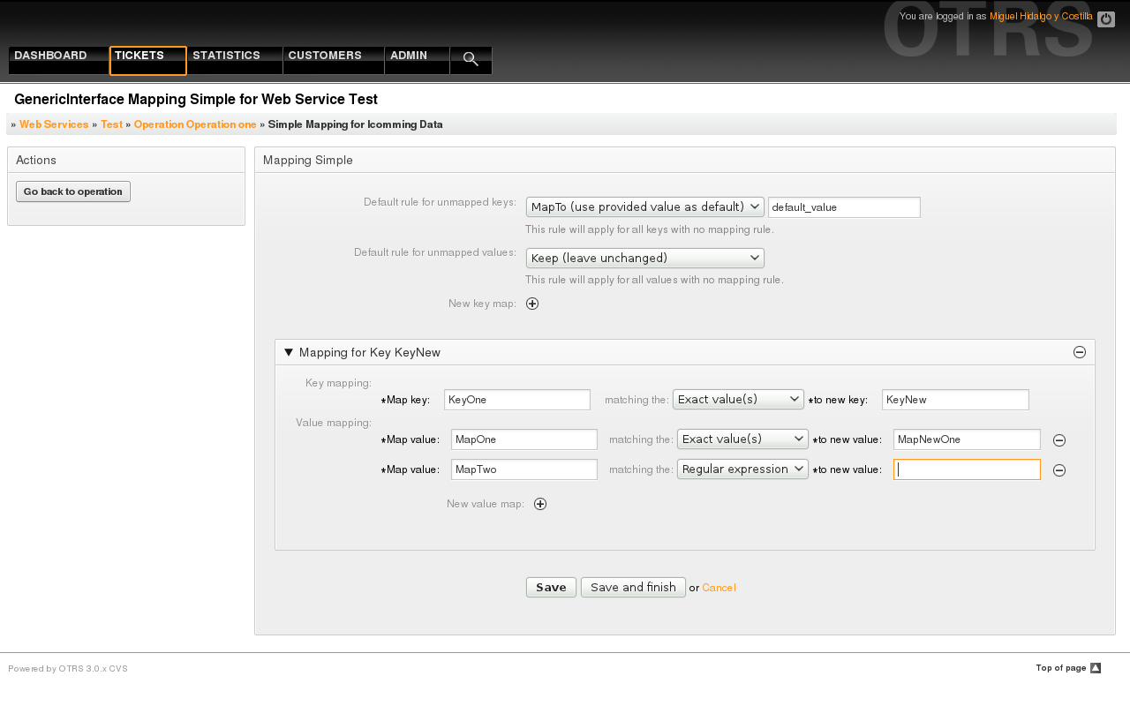
Task: Open the search magnifier icon
Action: (471, 60)
